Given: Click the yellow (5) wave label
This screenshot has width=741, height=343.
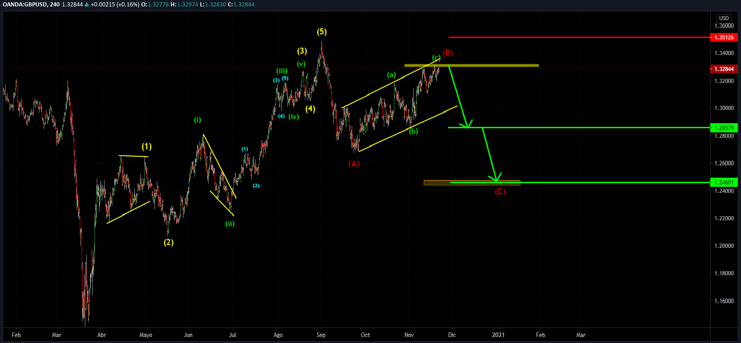Looking at the screenshot, I should tap(322, 32).
